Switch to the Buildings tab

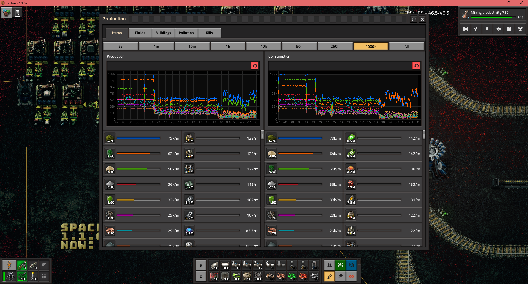pos(163,33)
